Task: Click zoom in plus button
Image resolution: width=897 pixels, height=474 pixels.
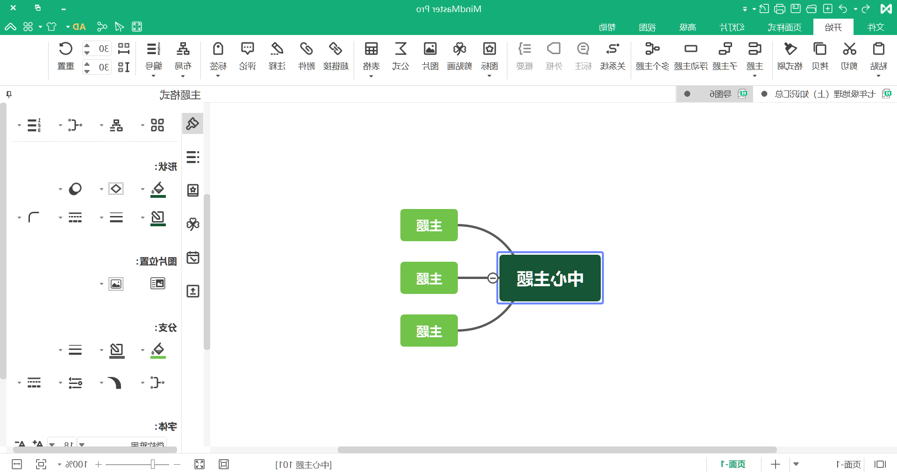Action: pos(98,464)
